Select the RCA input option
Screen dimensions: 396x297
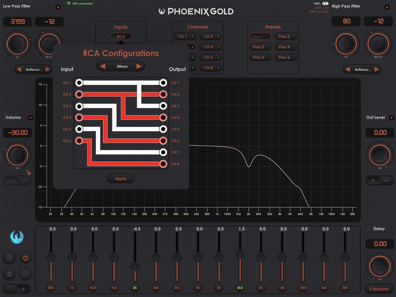(121, 36)
